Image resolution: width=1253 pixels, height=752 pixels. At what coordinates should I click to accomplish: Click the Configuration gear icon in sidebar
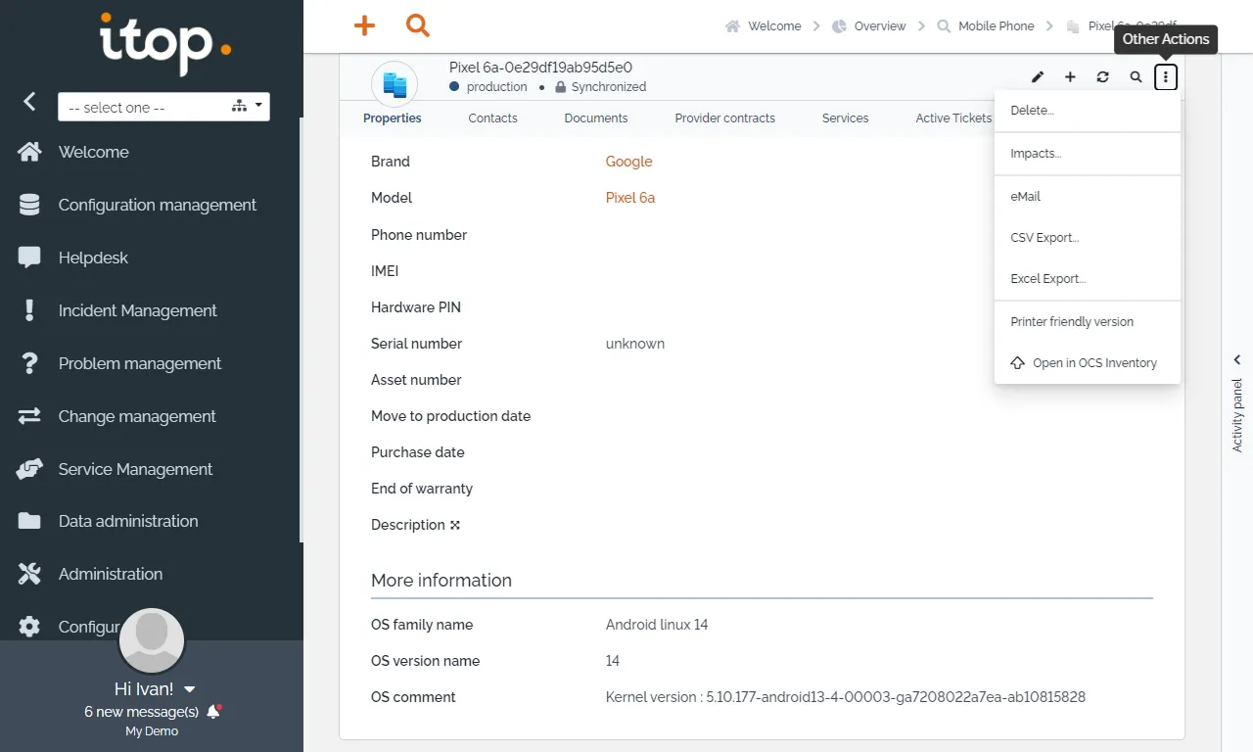click(x=29, y=627)
